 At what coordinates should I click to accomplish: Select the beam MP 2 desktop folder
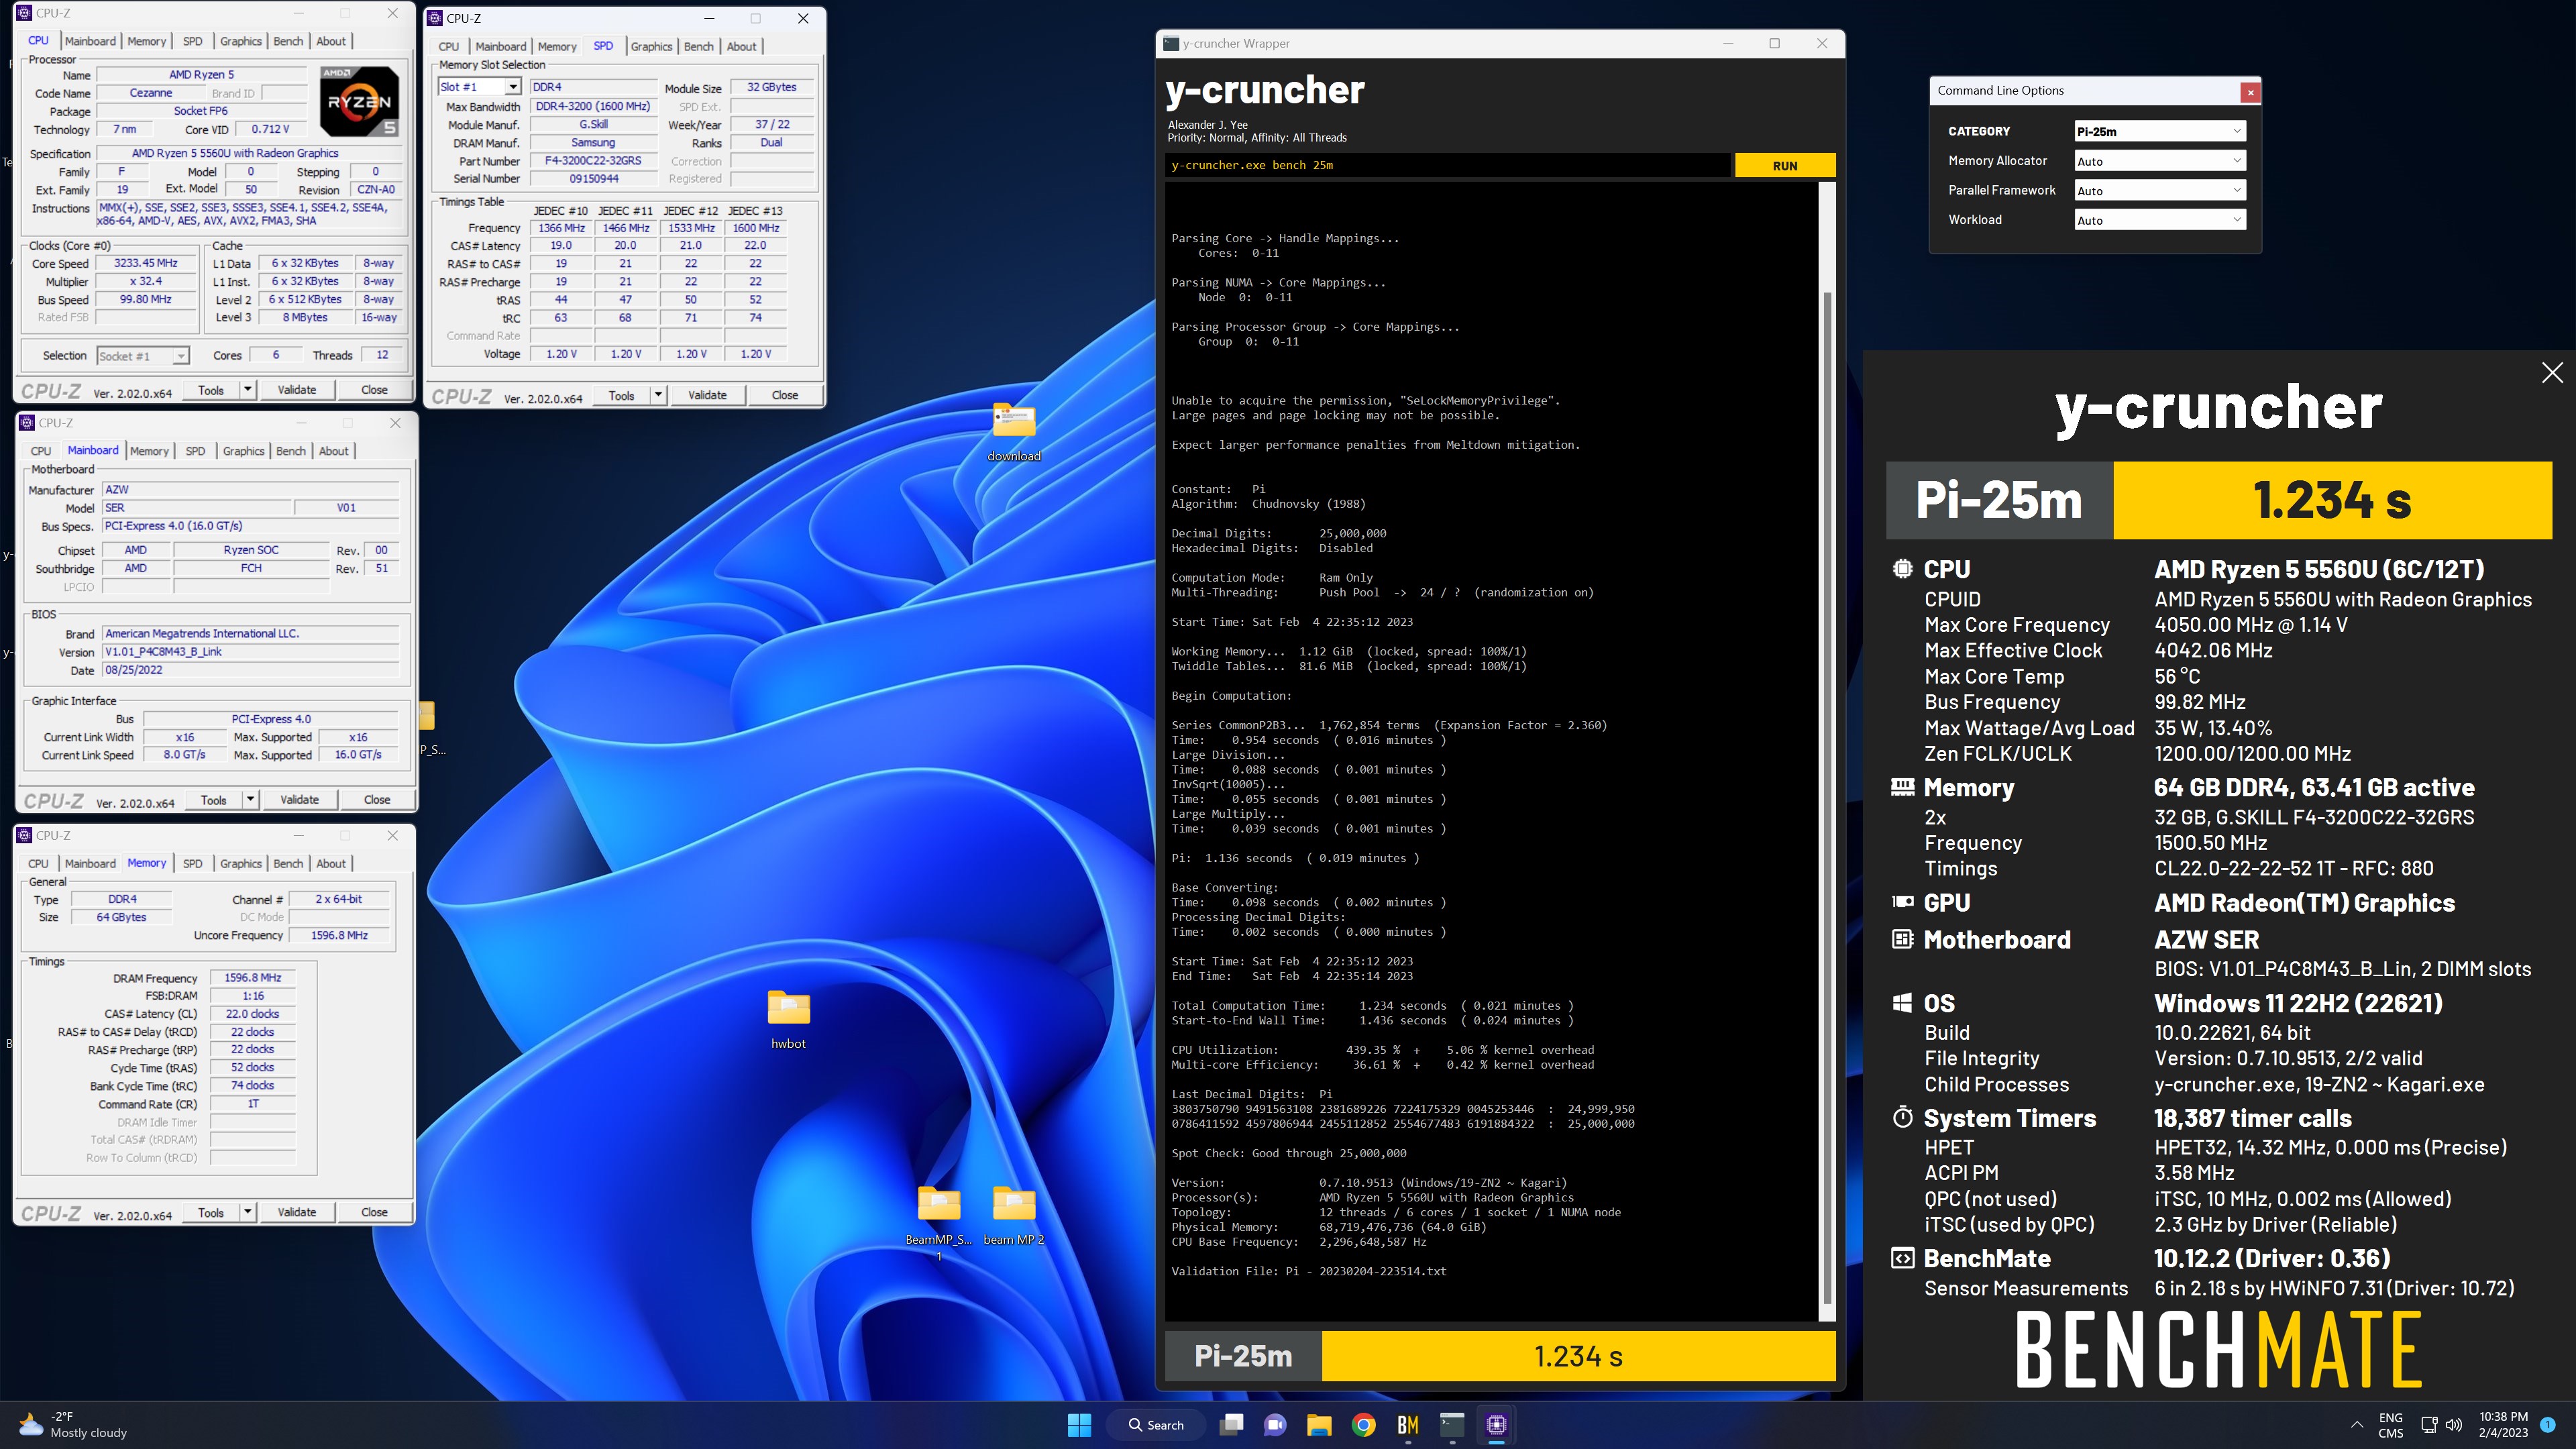tap(1013, 1214)
